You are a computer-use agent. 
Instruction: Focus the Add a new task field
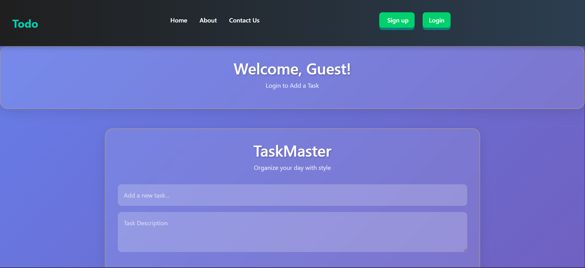[x=292, y=195]
